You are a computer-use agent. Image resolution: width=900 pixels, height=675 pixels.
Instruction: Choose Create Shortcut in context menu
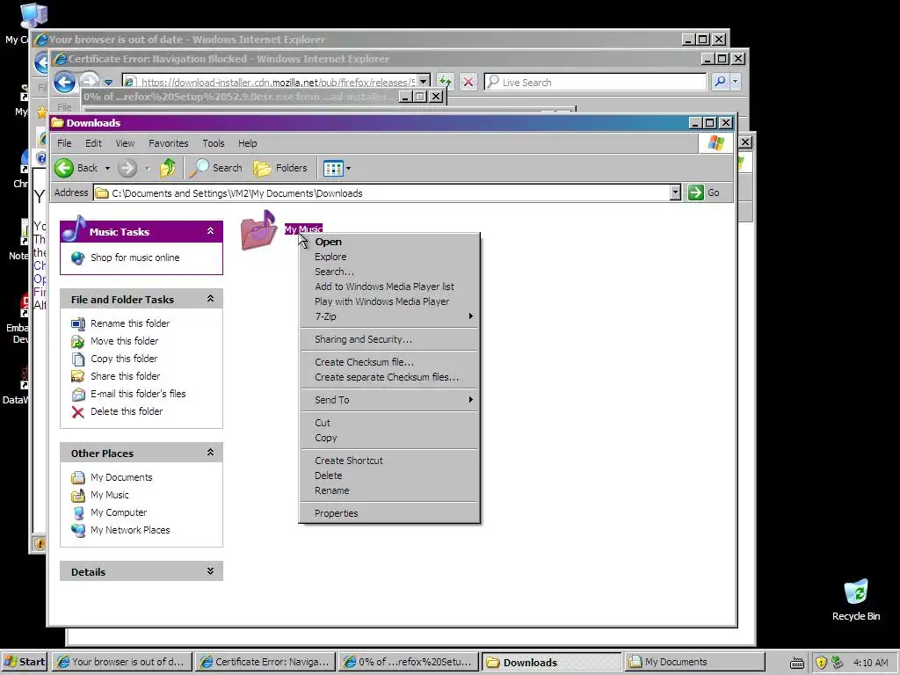point(389,461)
